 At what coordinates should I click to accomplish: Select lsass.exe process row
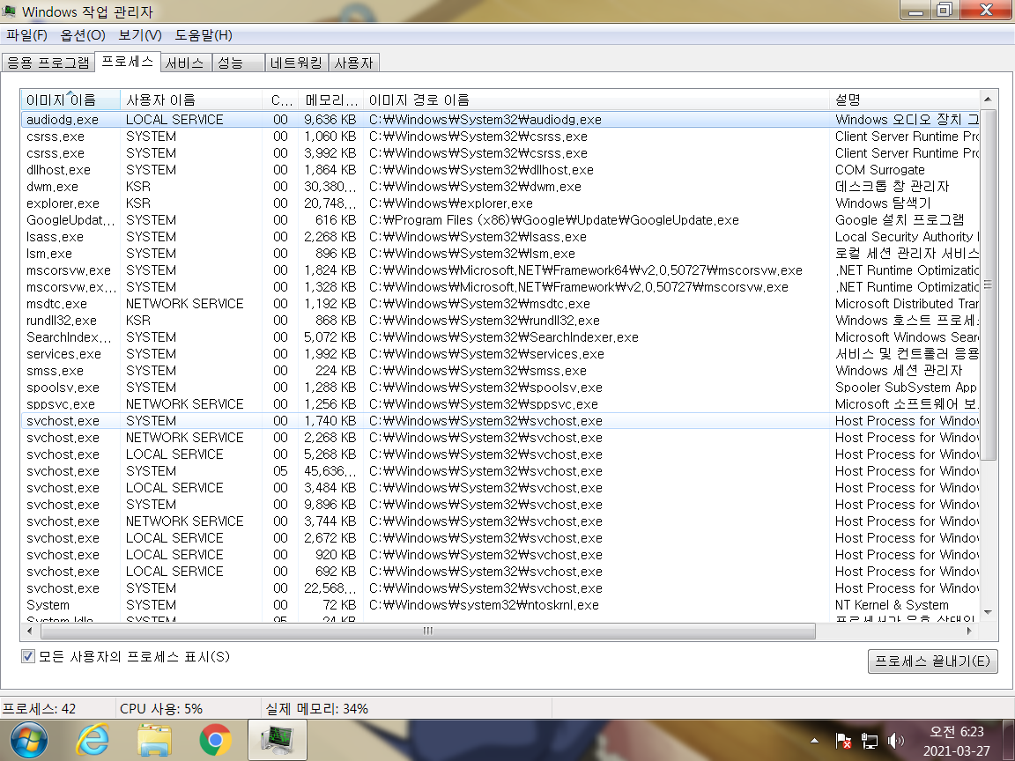pyautogui.click(x=500, y=237)
